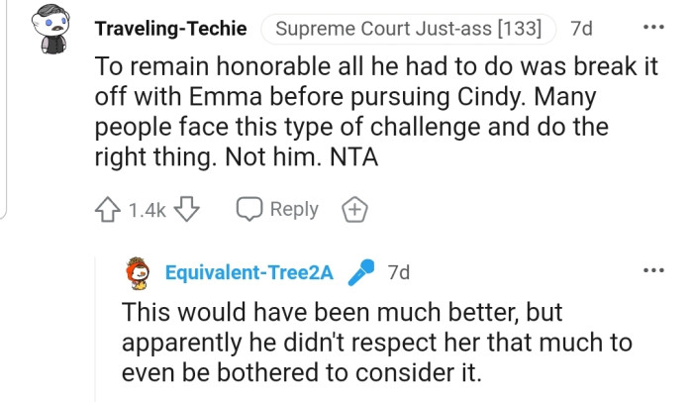Click the Supreme Court Just-ass flair
Image resolution: width=693 pixels, height=402 pixels.
(x=409, y=29)
